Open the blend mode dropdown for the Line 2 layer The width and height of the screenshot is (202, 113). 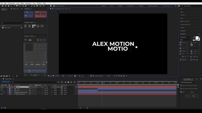pos(47,89)
